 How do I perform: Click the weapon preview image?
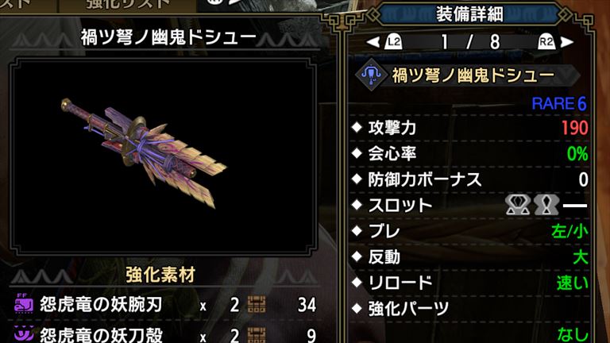163,156
